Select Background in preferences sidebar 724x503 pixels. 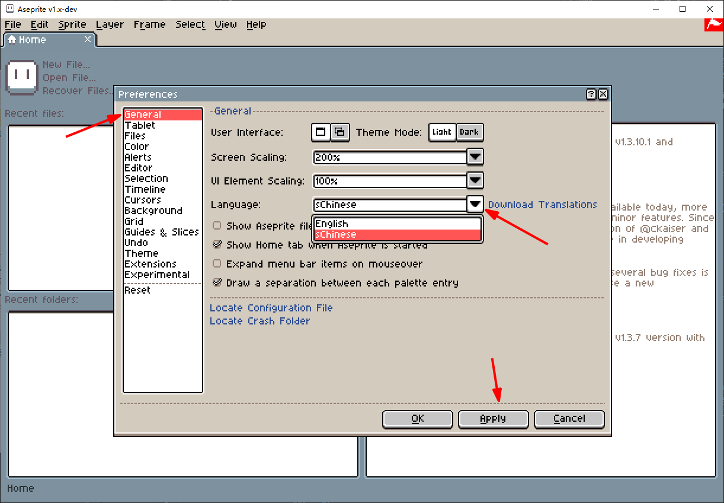click(x=163, y=211)
